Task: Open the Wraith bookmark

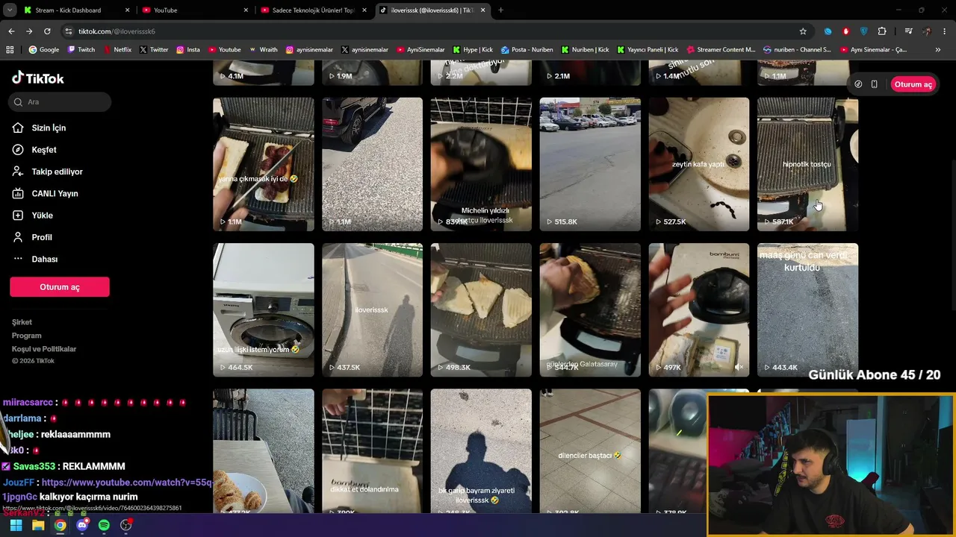Action: tap(264, 50)
